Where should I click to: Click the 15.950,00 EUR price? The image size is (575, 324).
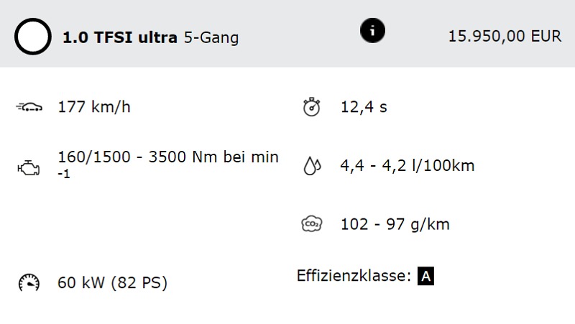(x=505, y=37)
